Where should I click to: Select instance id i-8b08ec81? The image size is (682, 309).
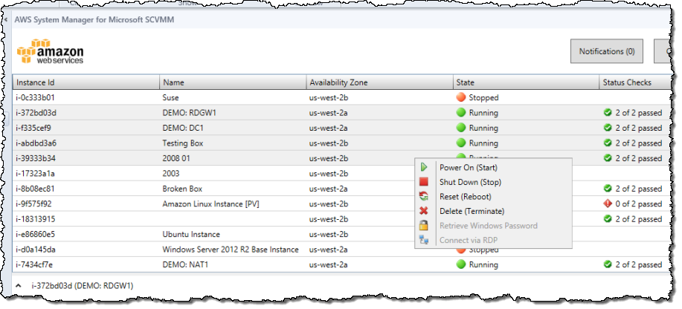36,189
